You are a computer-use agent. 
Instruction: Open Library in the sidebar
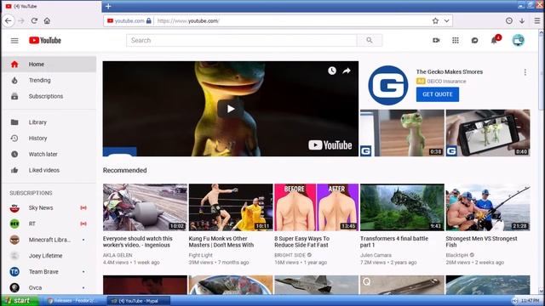[49, 122]
